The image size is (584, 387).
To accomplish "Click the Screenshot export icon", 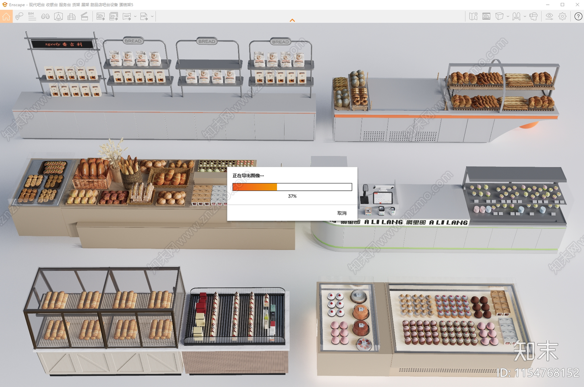I will click(101, 16).
